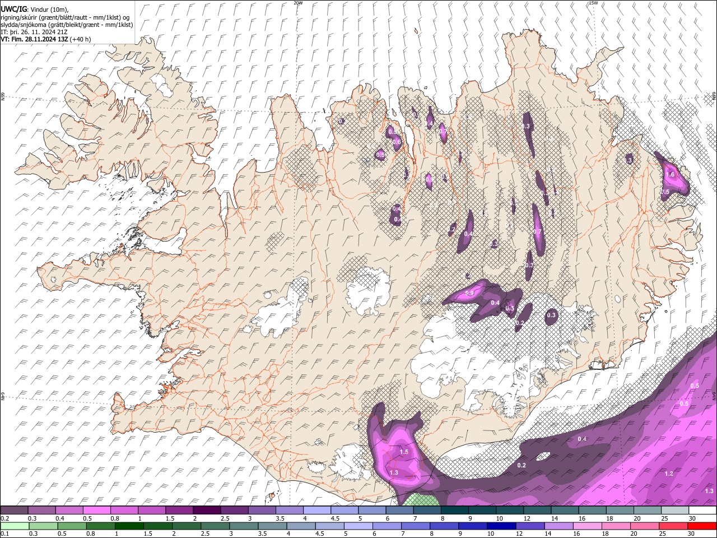
Task: Click the upper legend swatch between 0.2 and 0.3
Action: point(14,510)
